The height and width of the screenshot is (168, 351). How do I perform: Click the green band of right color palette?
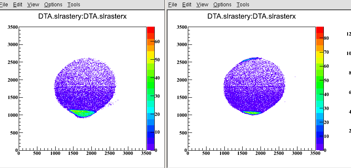(x=320, y=80)
